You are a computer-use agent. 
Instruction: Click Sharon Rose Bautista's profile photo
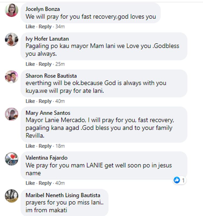tap(12, 77)
